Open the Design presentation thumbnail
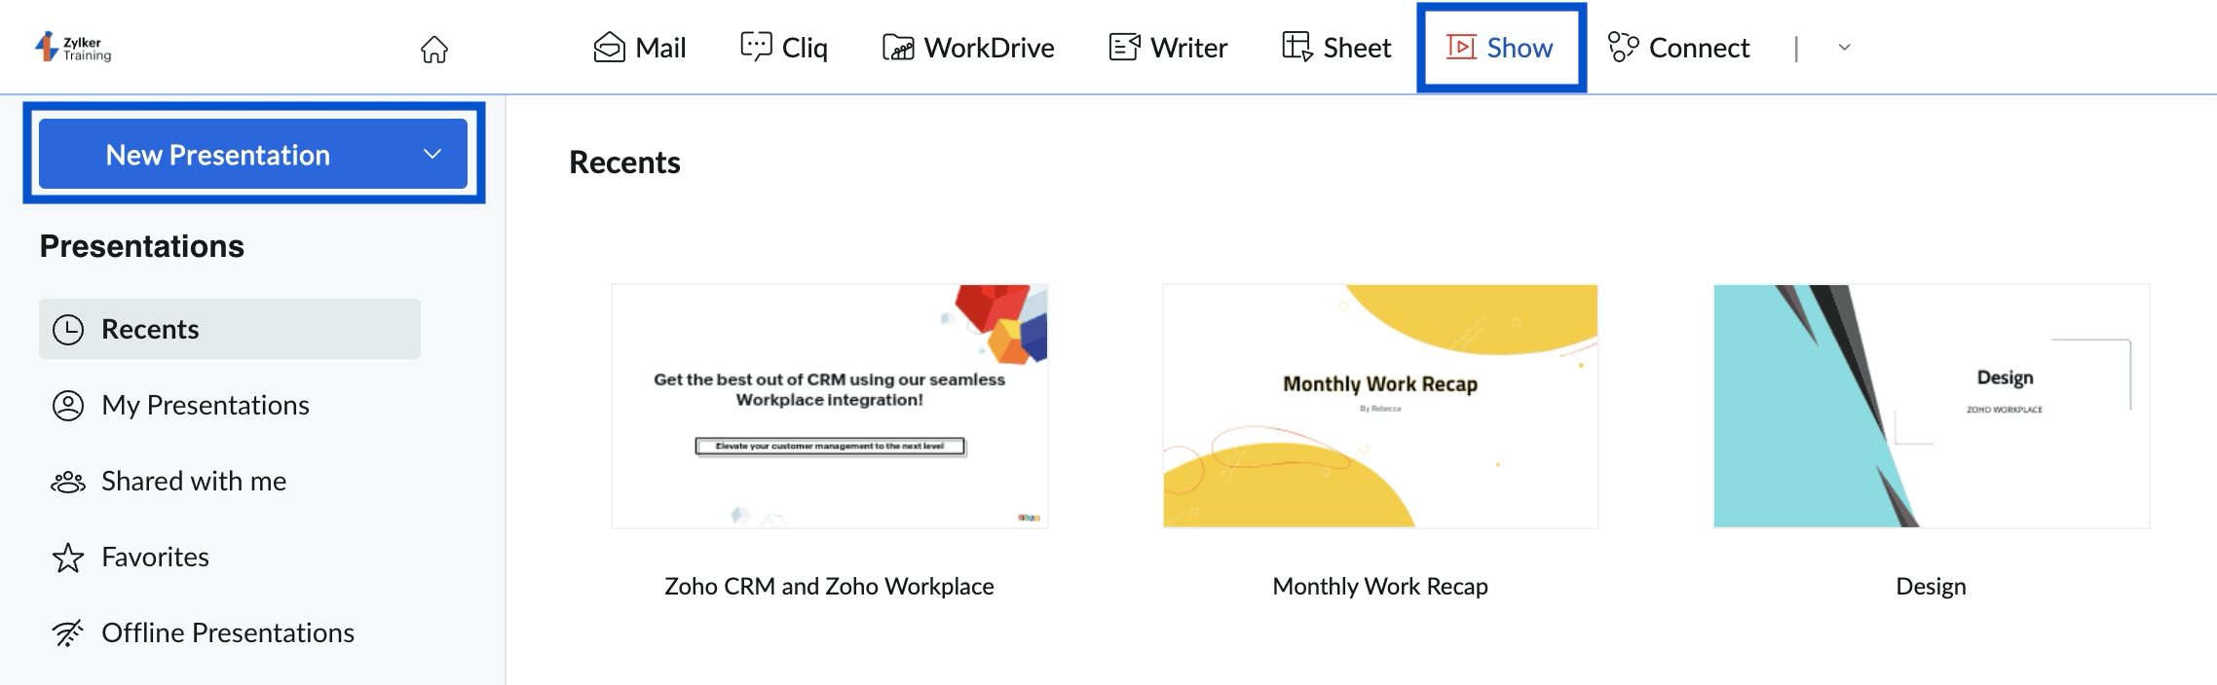The height and width of the screenshot is (685, 2217). click(1932, 405)
